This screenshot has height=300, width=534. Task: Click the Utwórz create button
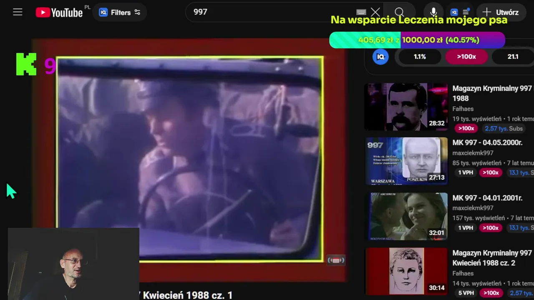(x=500, y=12)
